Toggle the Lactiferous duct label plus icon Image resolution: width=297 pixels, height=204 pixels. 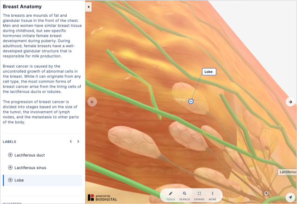(x=10, y=155)
